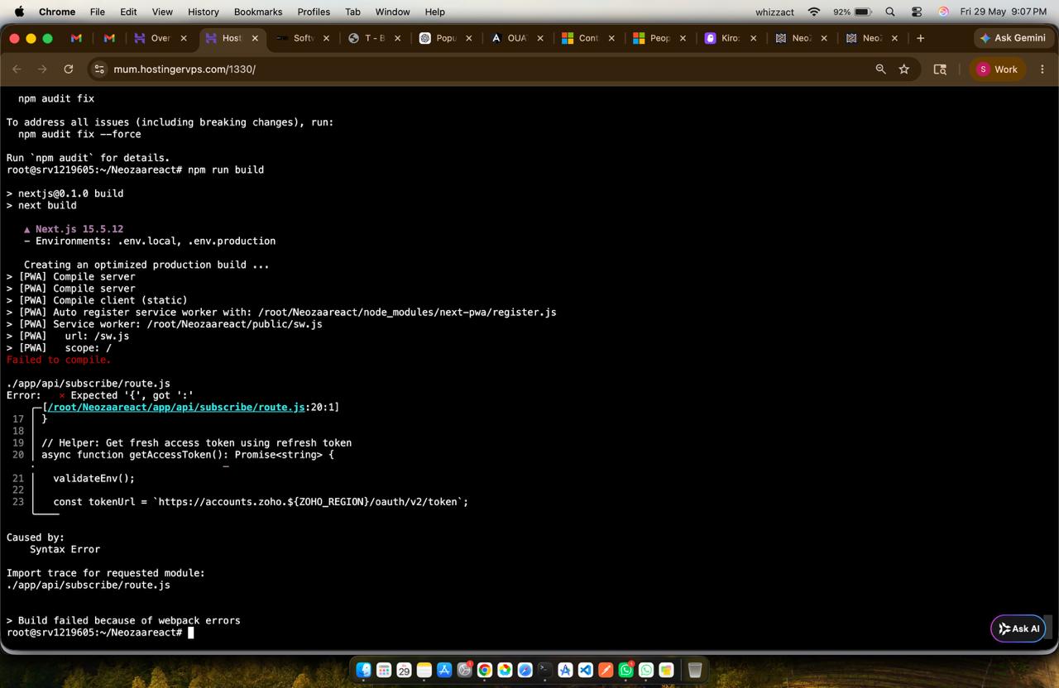Click the "npm run build" command text
Image resolution: width=1059 pixels, height=688 pixels.
click(x=226, y=170)
